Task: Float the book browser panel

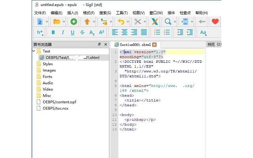Action: tap(99, 44)
